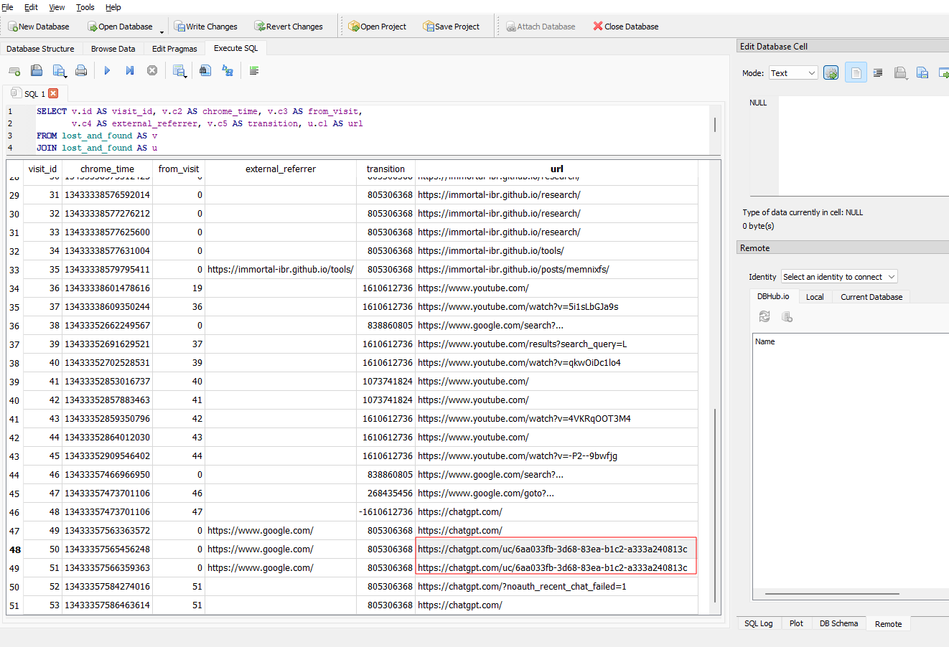Image resolution: width=949 pixels, height=647 pixels.
Task: Open find and replace icon
Action: [228, 71]
